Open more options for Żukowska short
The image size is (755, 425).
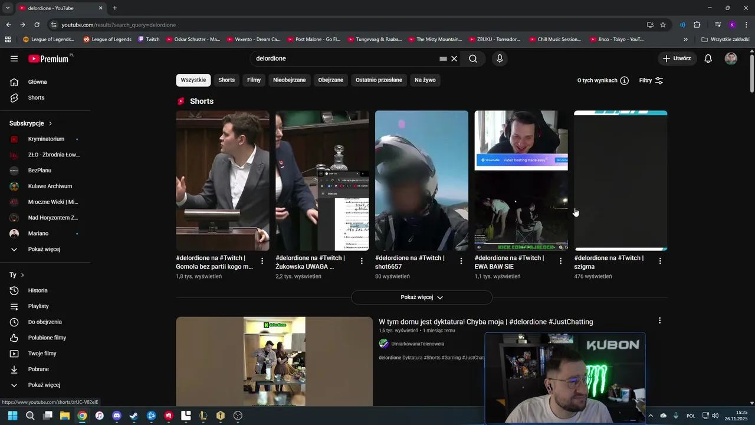click(x=362, y=261)
